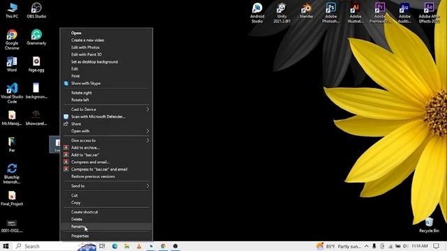This screenshot has height=251, width=447.
Task: Choose Open in the context menu
Action: coord(106,33)
